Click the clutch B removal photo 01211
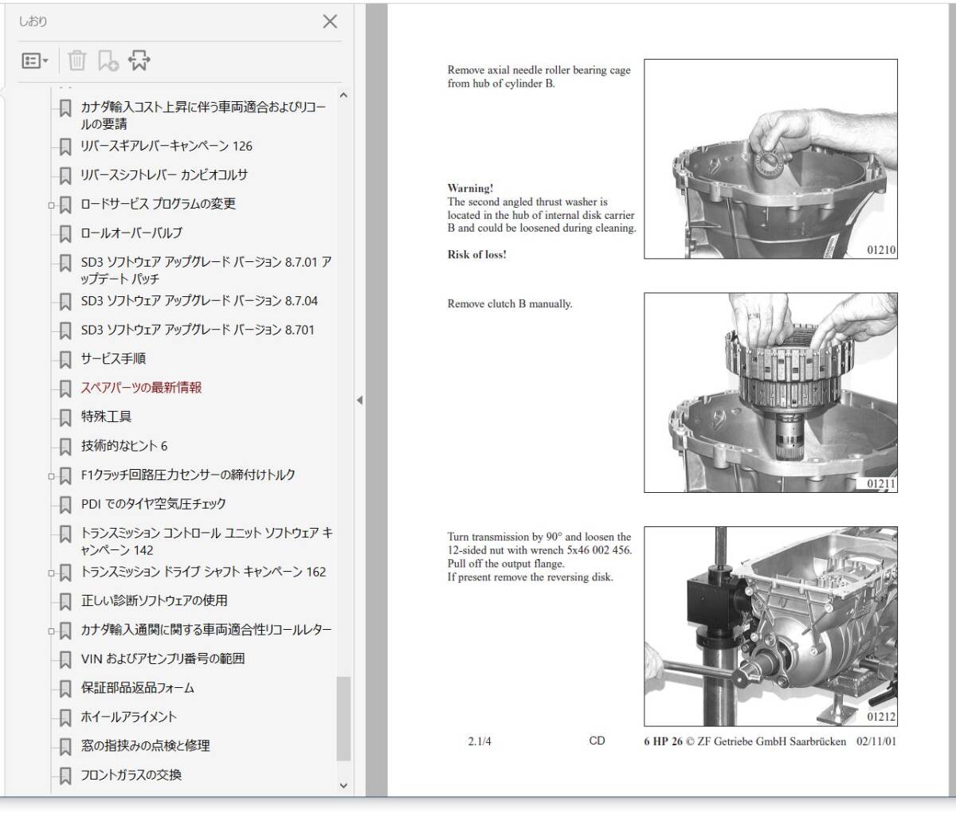The image size is (956, 813). [770, 393]
